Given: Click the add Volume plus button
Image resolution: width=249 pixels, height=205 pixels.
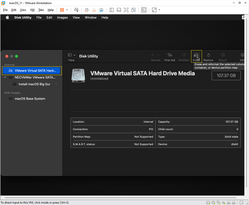Looking at the screenshot, I should 152,55.
